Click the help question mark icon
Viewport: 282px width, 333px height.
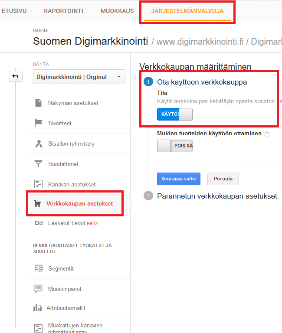pos(267,134)
